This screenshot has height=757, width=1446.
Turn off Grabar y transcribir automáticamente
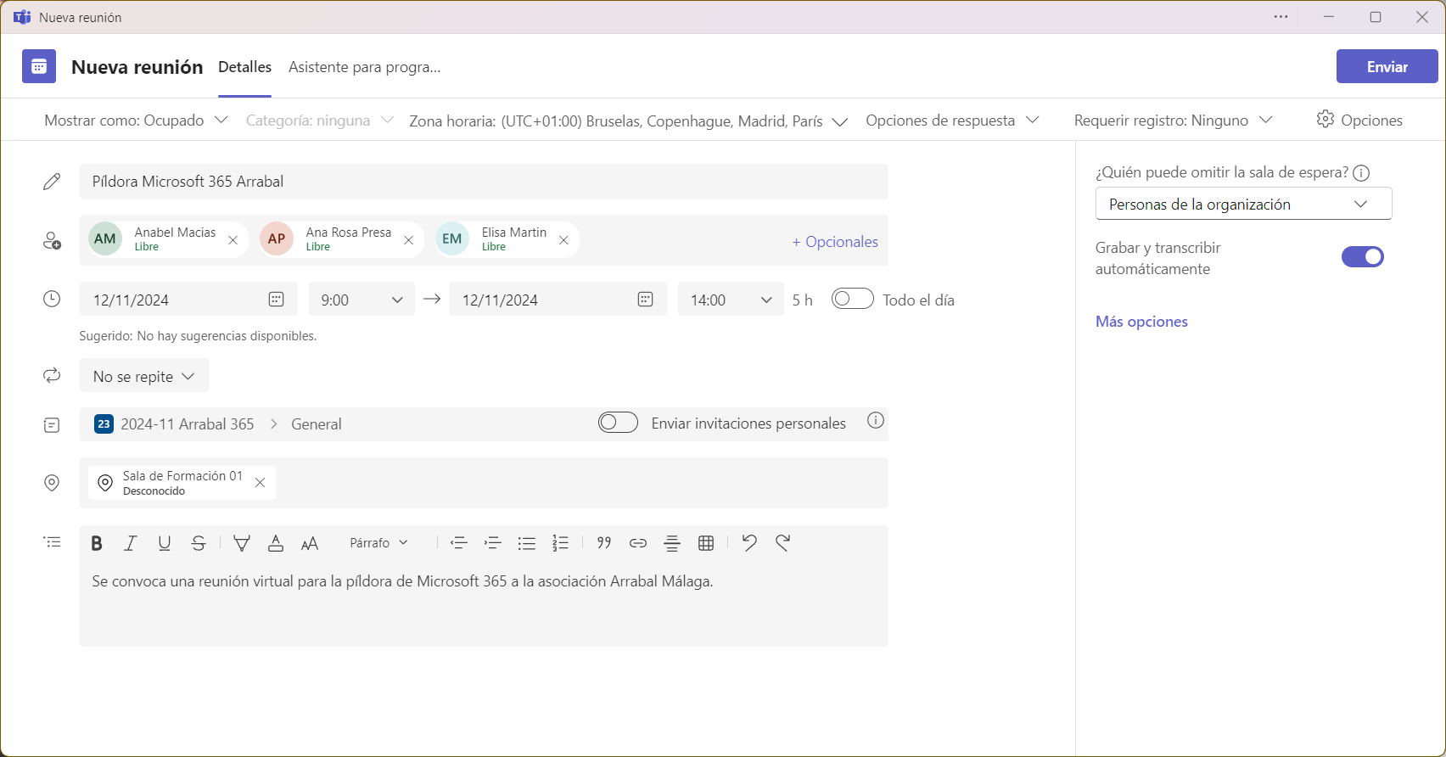click(x=1363, y=257)
